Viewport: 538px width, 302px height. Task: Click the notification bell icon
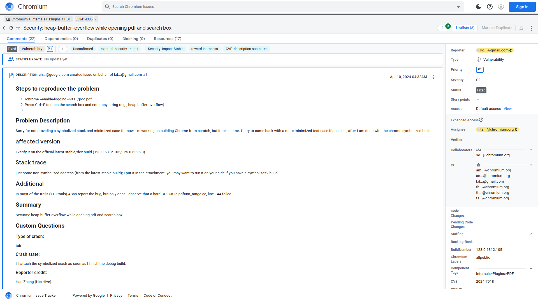click(x=521, y=28)
